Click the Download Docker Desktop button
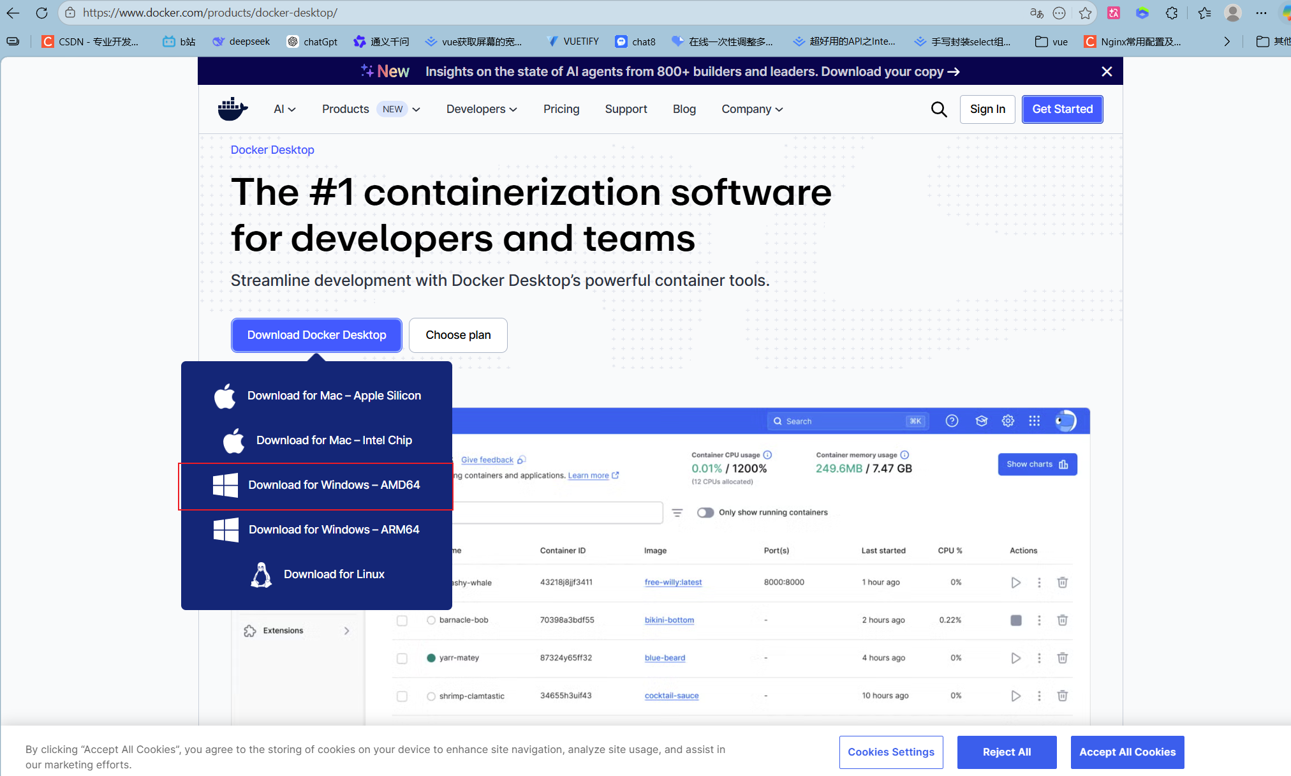Image resolution: width=1291 pixels, height=776 pixels. tap(316, 335)
